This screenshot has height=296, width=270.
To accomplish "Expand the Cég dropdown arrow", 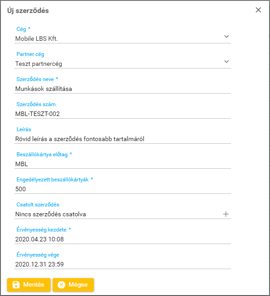I will pos(226,36).
